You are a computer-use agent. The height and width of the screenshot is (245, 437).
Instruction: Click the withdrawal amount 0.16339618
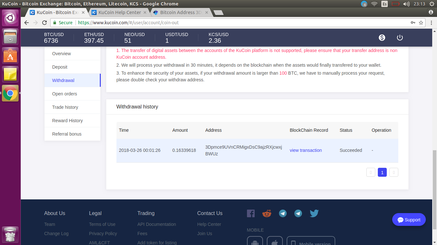pos(184,150)
